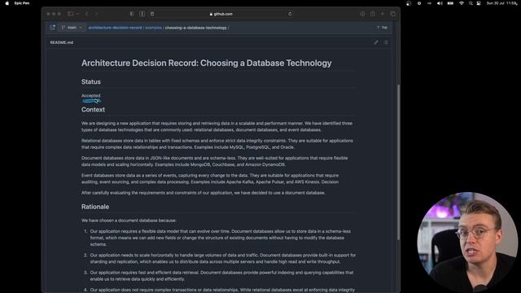Click the README.md file label
Screen dimensions: 521x293
62,42
